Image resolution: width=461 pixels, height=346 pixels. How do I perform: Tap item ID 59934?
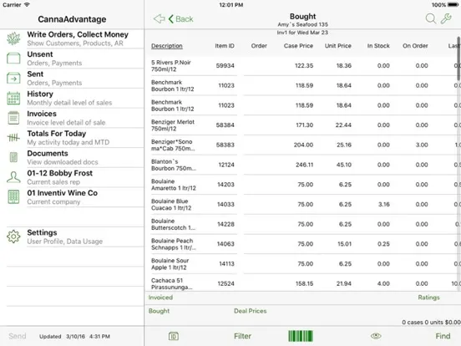(225, 66)
